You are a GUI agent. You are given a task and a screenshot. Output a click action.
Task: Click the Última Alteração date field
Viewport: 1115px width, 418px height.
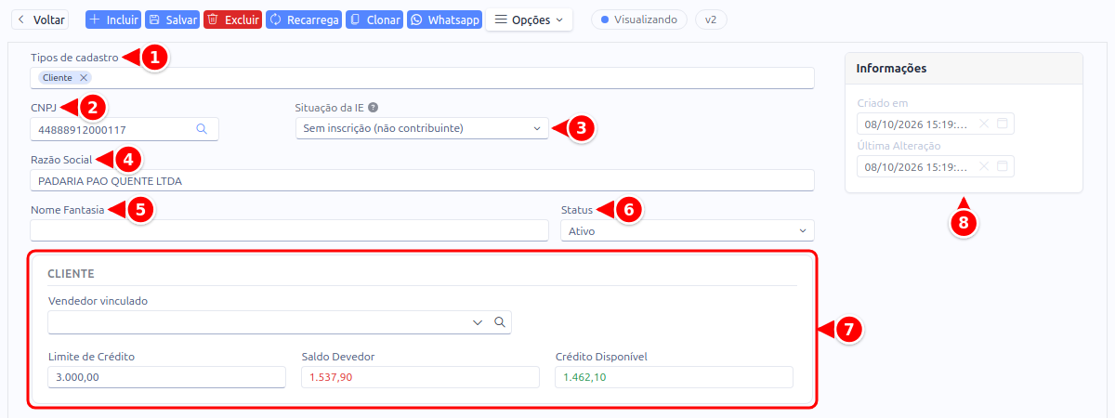pos(936,166)
